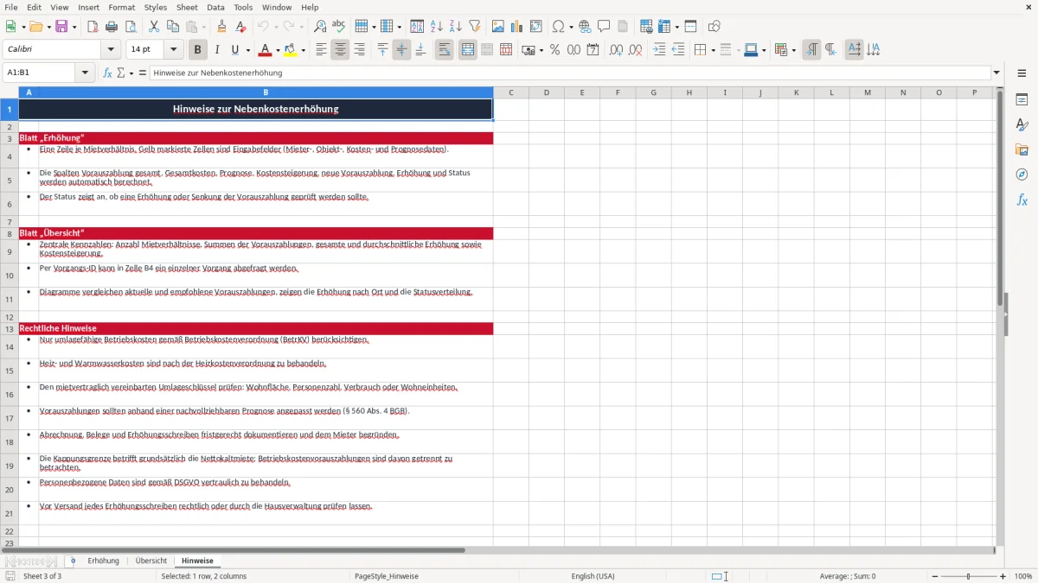Switch to the Erhöhung sheet tab
This screenshot has width=1038, height=583.
[x=104, y=561]
